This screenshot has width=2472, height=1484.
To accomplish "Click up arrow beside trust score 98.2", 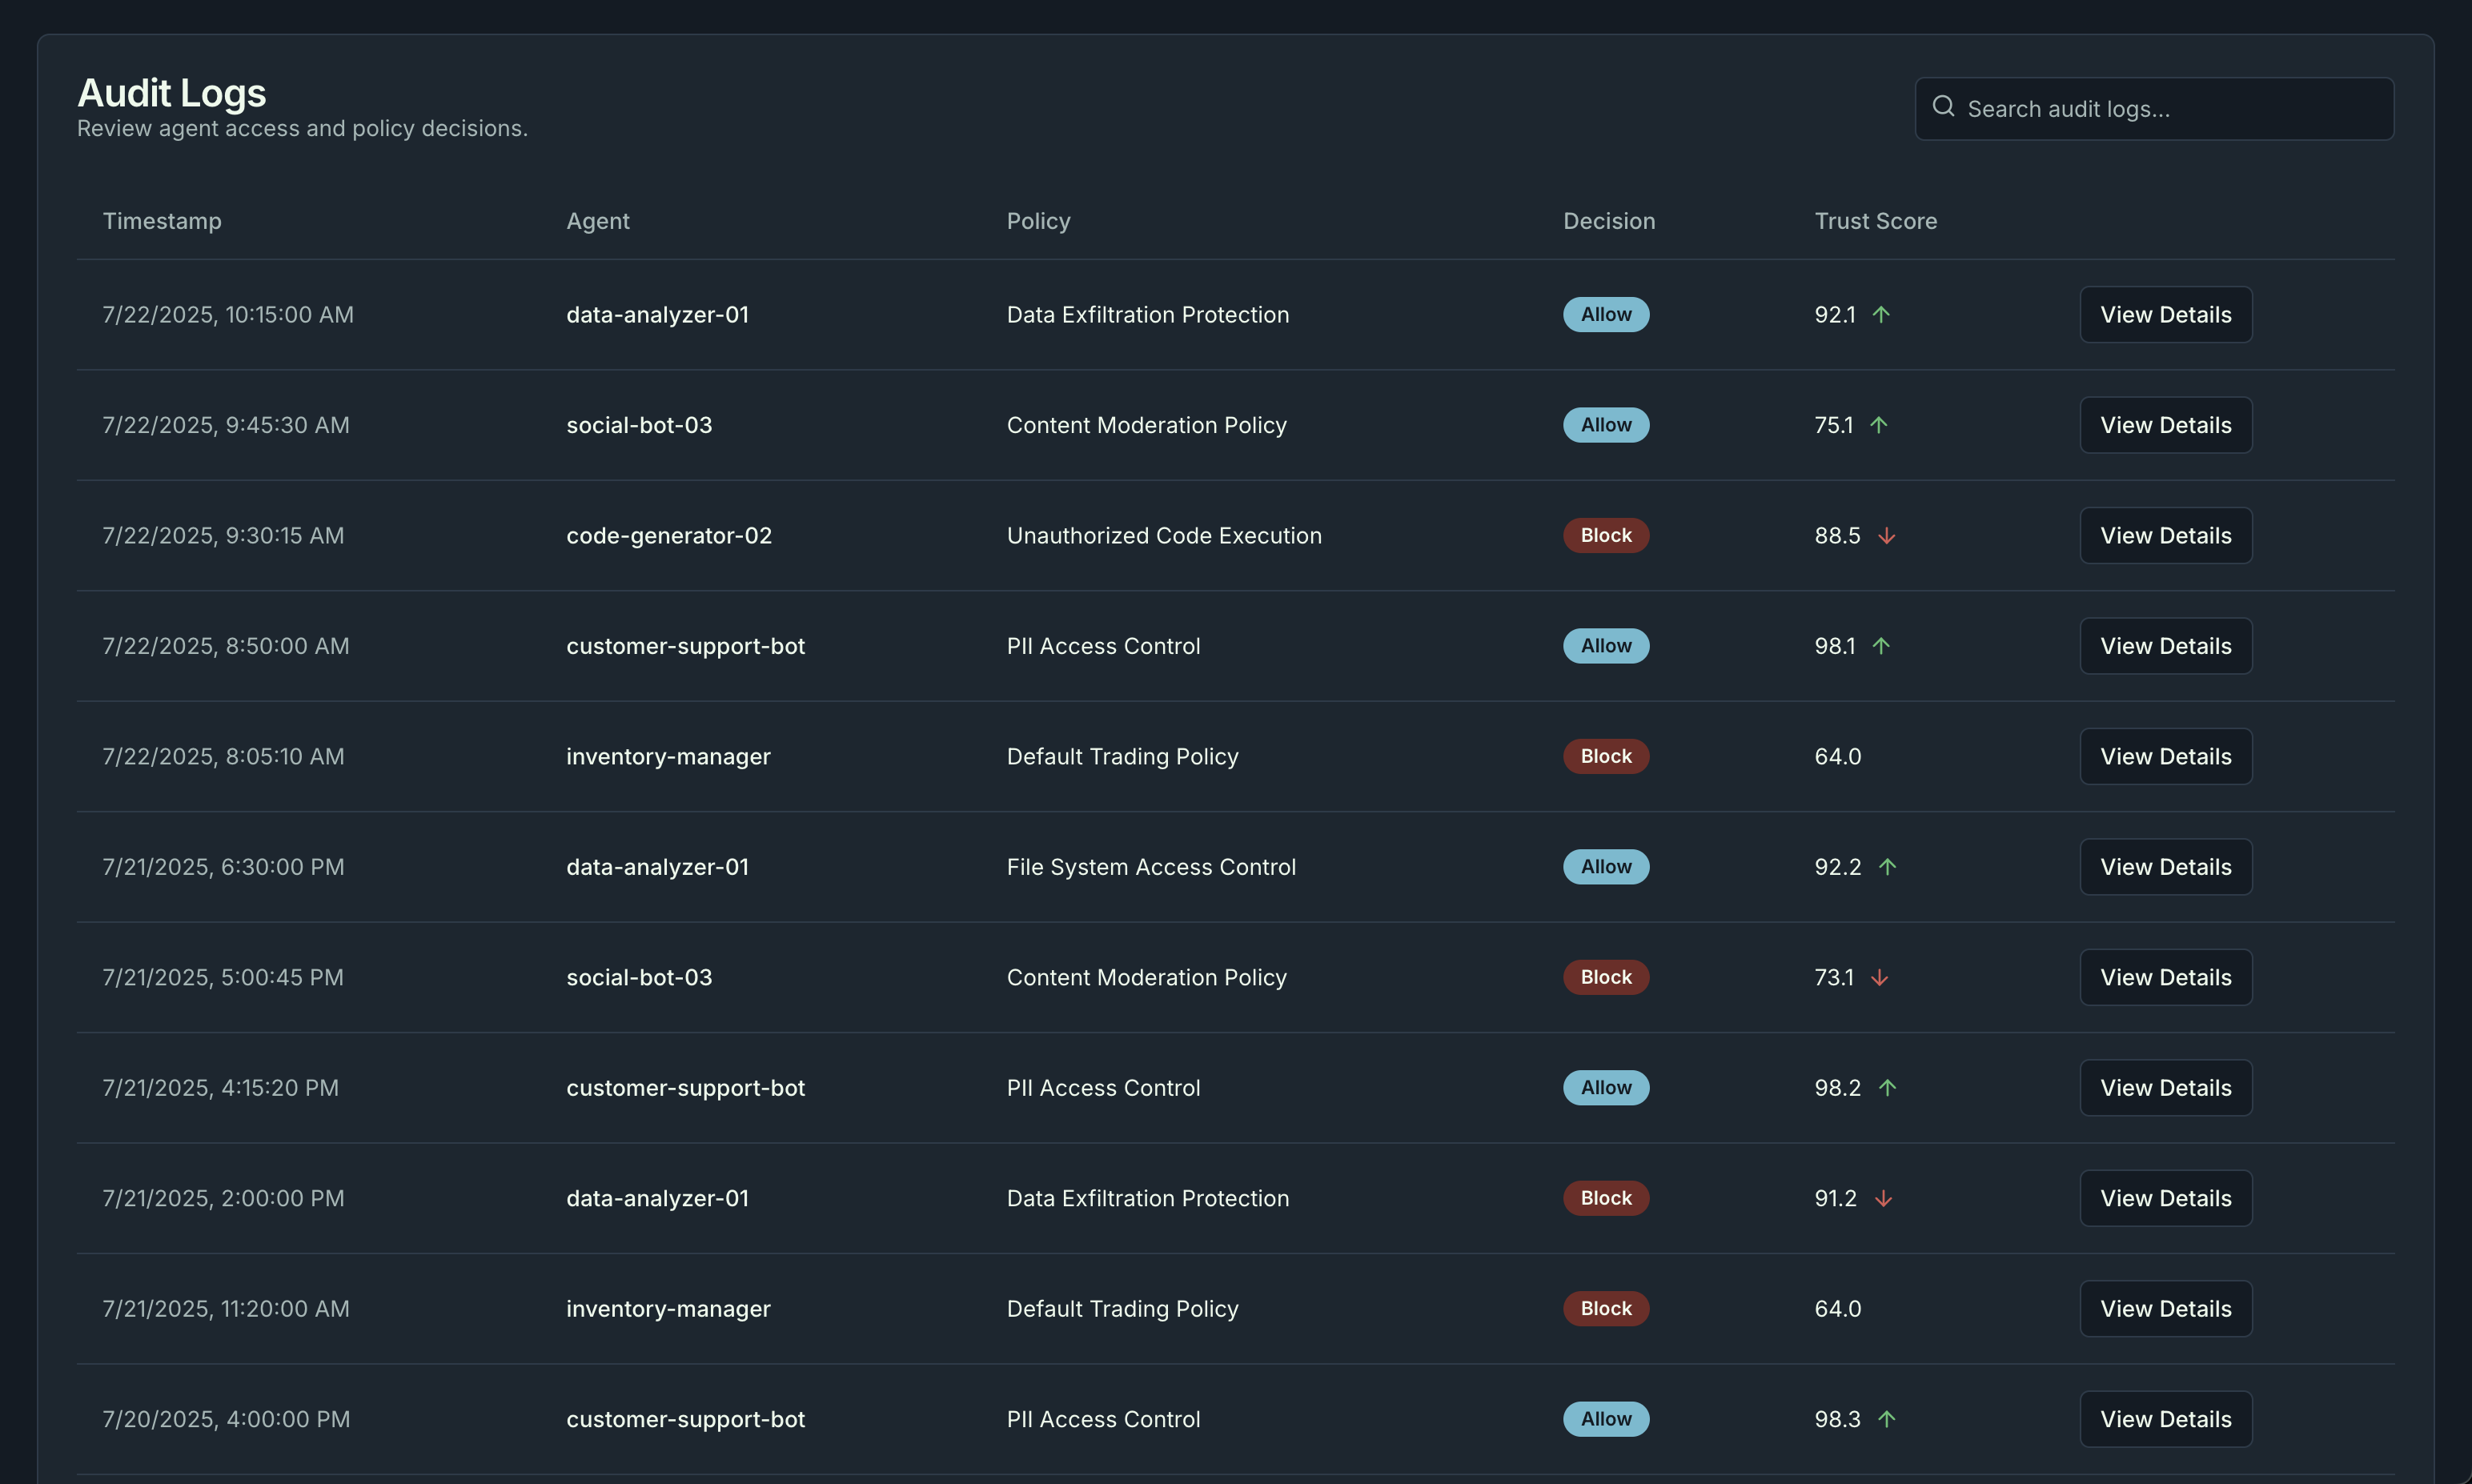I will 1887,1088.
